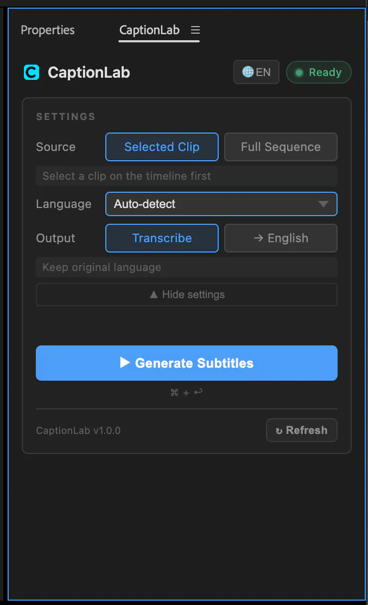Image resolution: width=368 pixels, height=605 pixels.
Task: Set output to translate to English
Action: click(281, 238)
